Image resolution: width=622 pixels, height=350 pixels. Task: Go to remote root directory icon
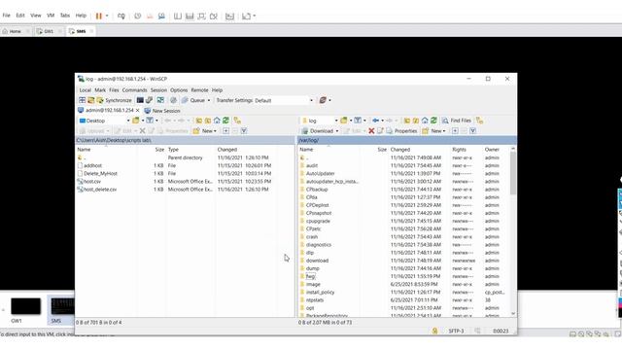click(x=415, y=121)
